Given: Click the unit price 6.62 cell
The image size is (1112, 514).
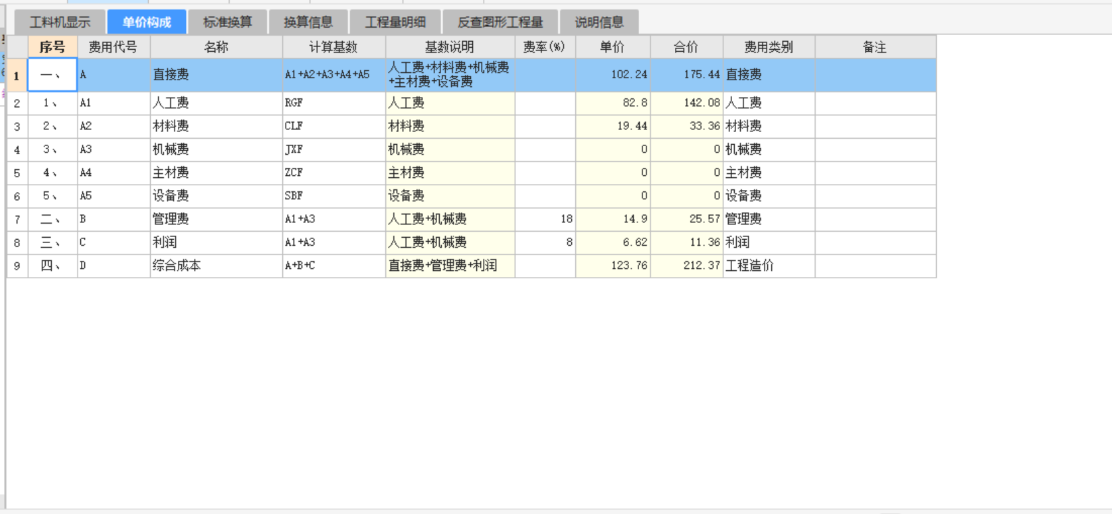Looking at the screenshot, I should tap(613, 243).
